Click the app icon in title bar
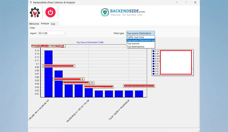Viewport: 228px width, 132px height. 31,2
